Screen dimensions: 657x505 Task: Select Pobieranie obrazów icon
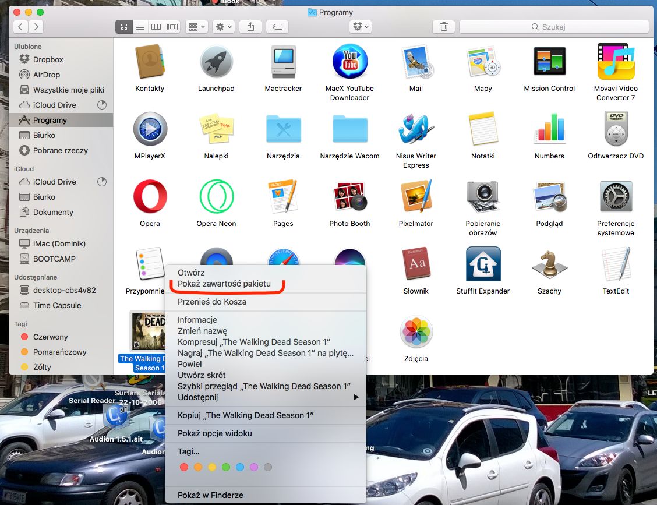(483, 197)
